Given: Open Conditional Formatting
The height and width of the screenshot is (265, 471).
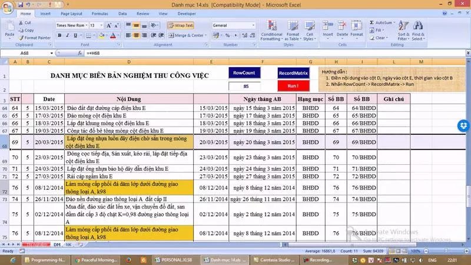Looking at the screenshot, I should tap(271, 31).
